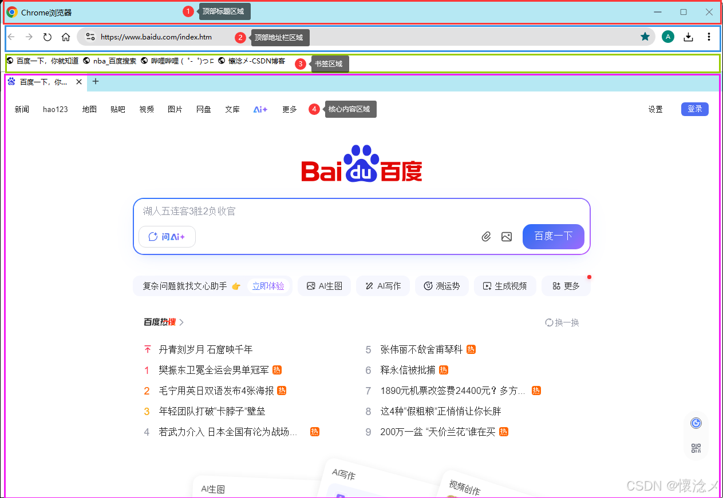Open site info icon in address bar
This screenshot has height=498, width=723.
pyautogui.click(x=90, y=37)
